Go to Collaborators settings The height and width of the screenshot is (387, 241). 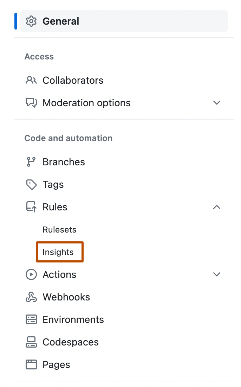click(73, 80)
